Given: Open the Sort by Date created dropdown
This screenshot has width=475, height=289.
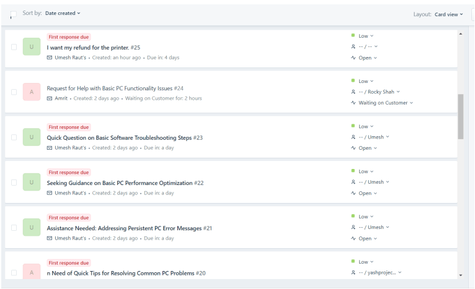Looking at the screenshot, I should point(63,13).
